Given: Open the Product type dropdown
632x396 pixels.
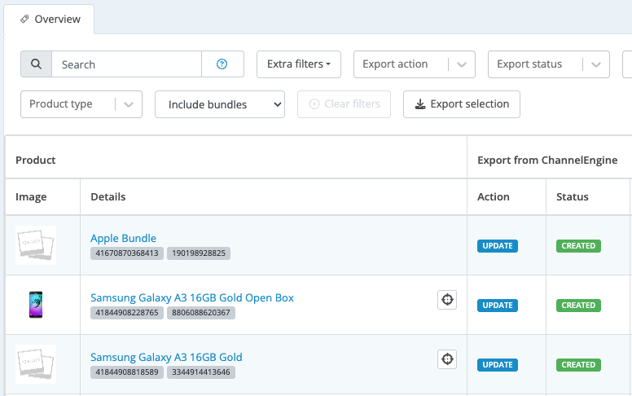Looking at the screenshot, I should pos(81,104).
